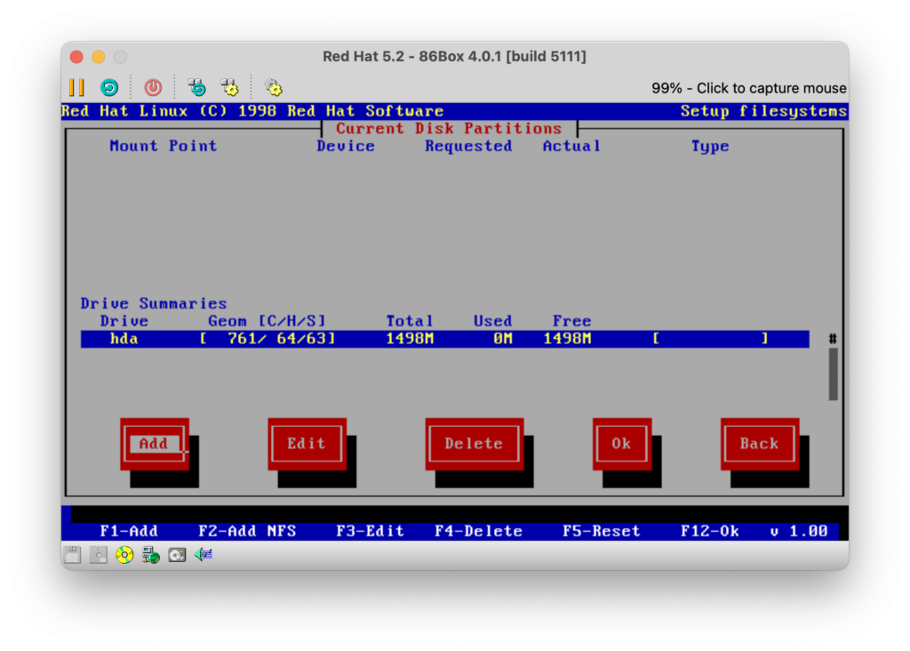Click the 'Free' column label
Image resolution: width=910 pixels, height=651 pixels.
pyautogui.click(x=571, y=321)
